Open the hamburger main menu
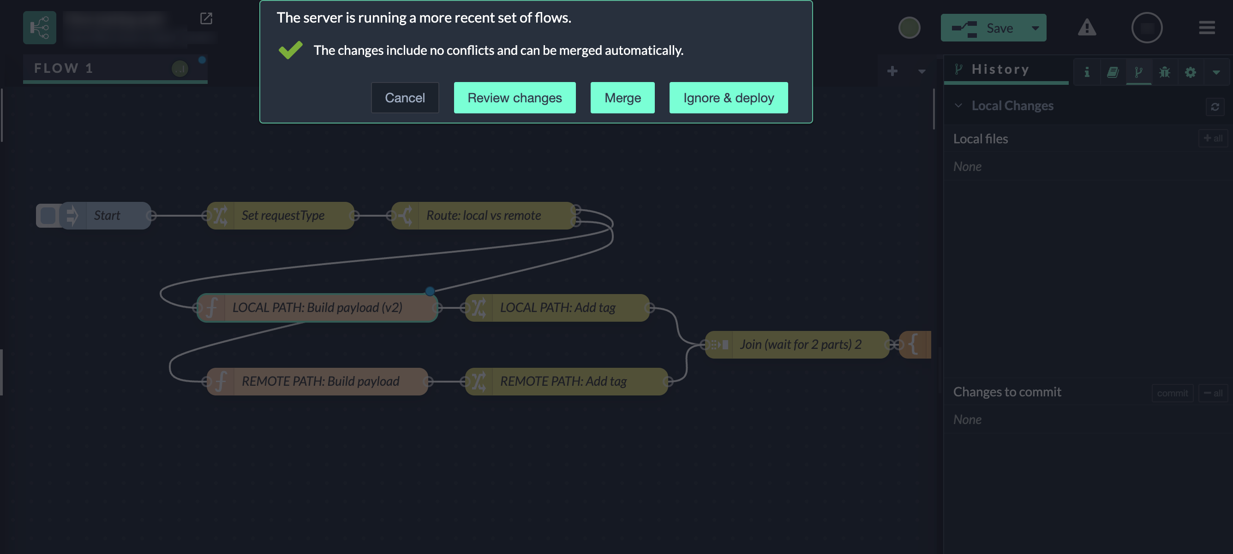This screenshot has width=1233, height=554. [1206, 28]
